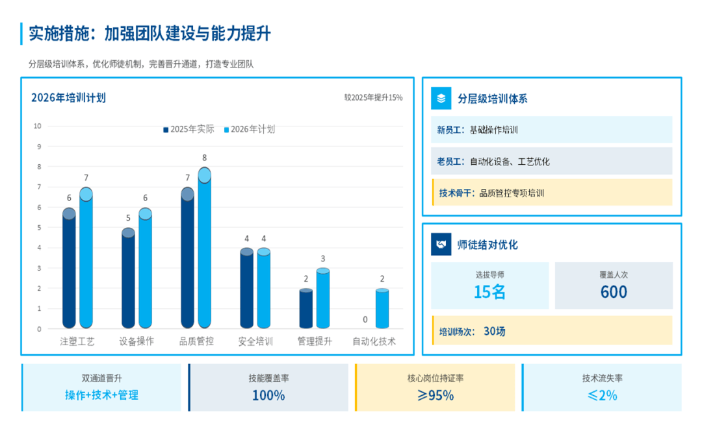Open the 技术流失率 ≤2% card
Viewport: 702px width, 438px height.
pyautogui.click(x=602, y=387)
